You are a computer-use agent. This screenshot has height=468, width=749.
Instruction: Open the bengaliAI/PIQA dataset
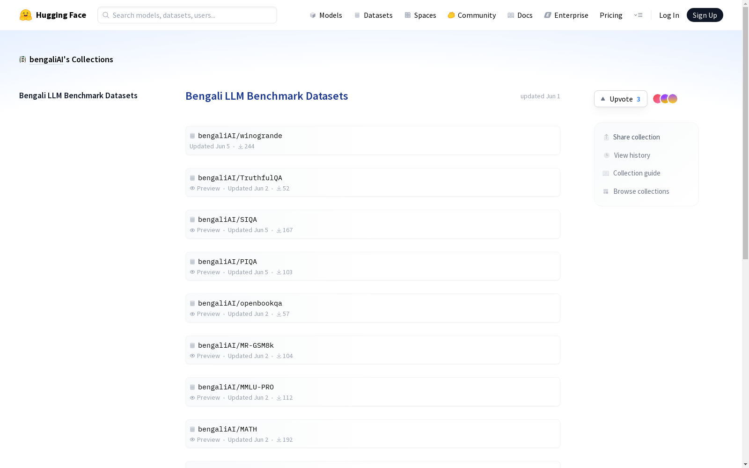coord(373,266)
